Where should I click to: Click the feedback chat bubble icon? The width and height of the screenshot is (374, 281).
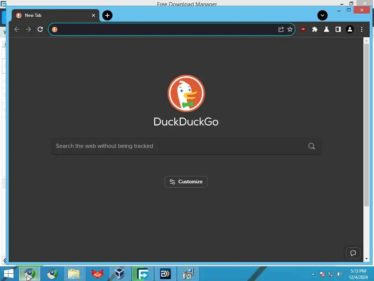pyautogui.click(x=353, y=253)
